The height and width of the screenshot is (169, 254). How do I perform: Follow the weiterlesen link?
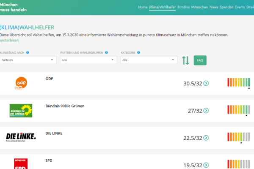coord(9,41)
